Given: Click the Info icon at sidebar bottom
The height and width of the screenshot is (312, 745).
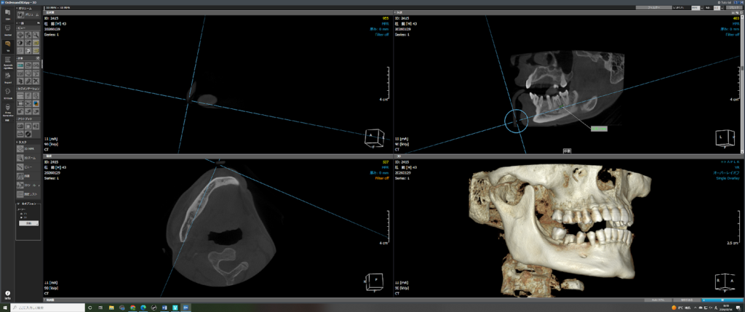Looking at the screenshot, I should tap(7, 294).
